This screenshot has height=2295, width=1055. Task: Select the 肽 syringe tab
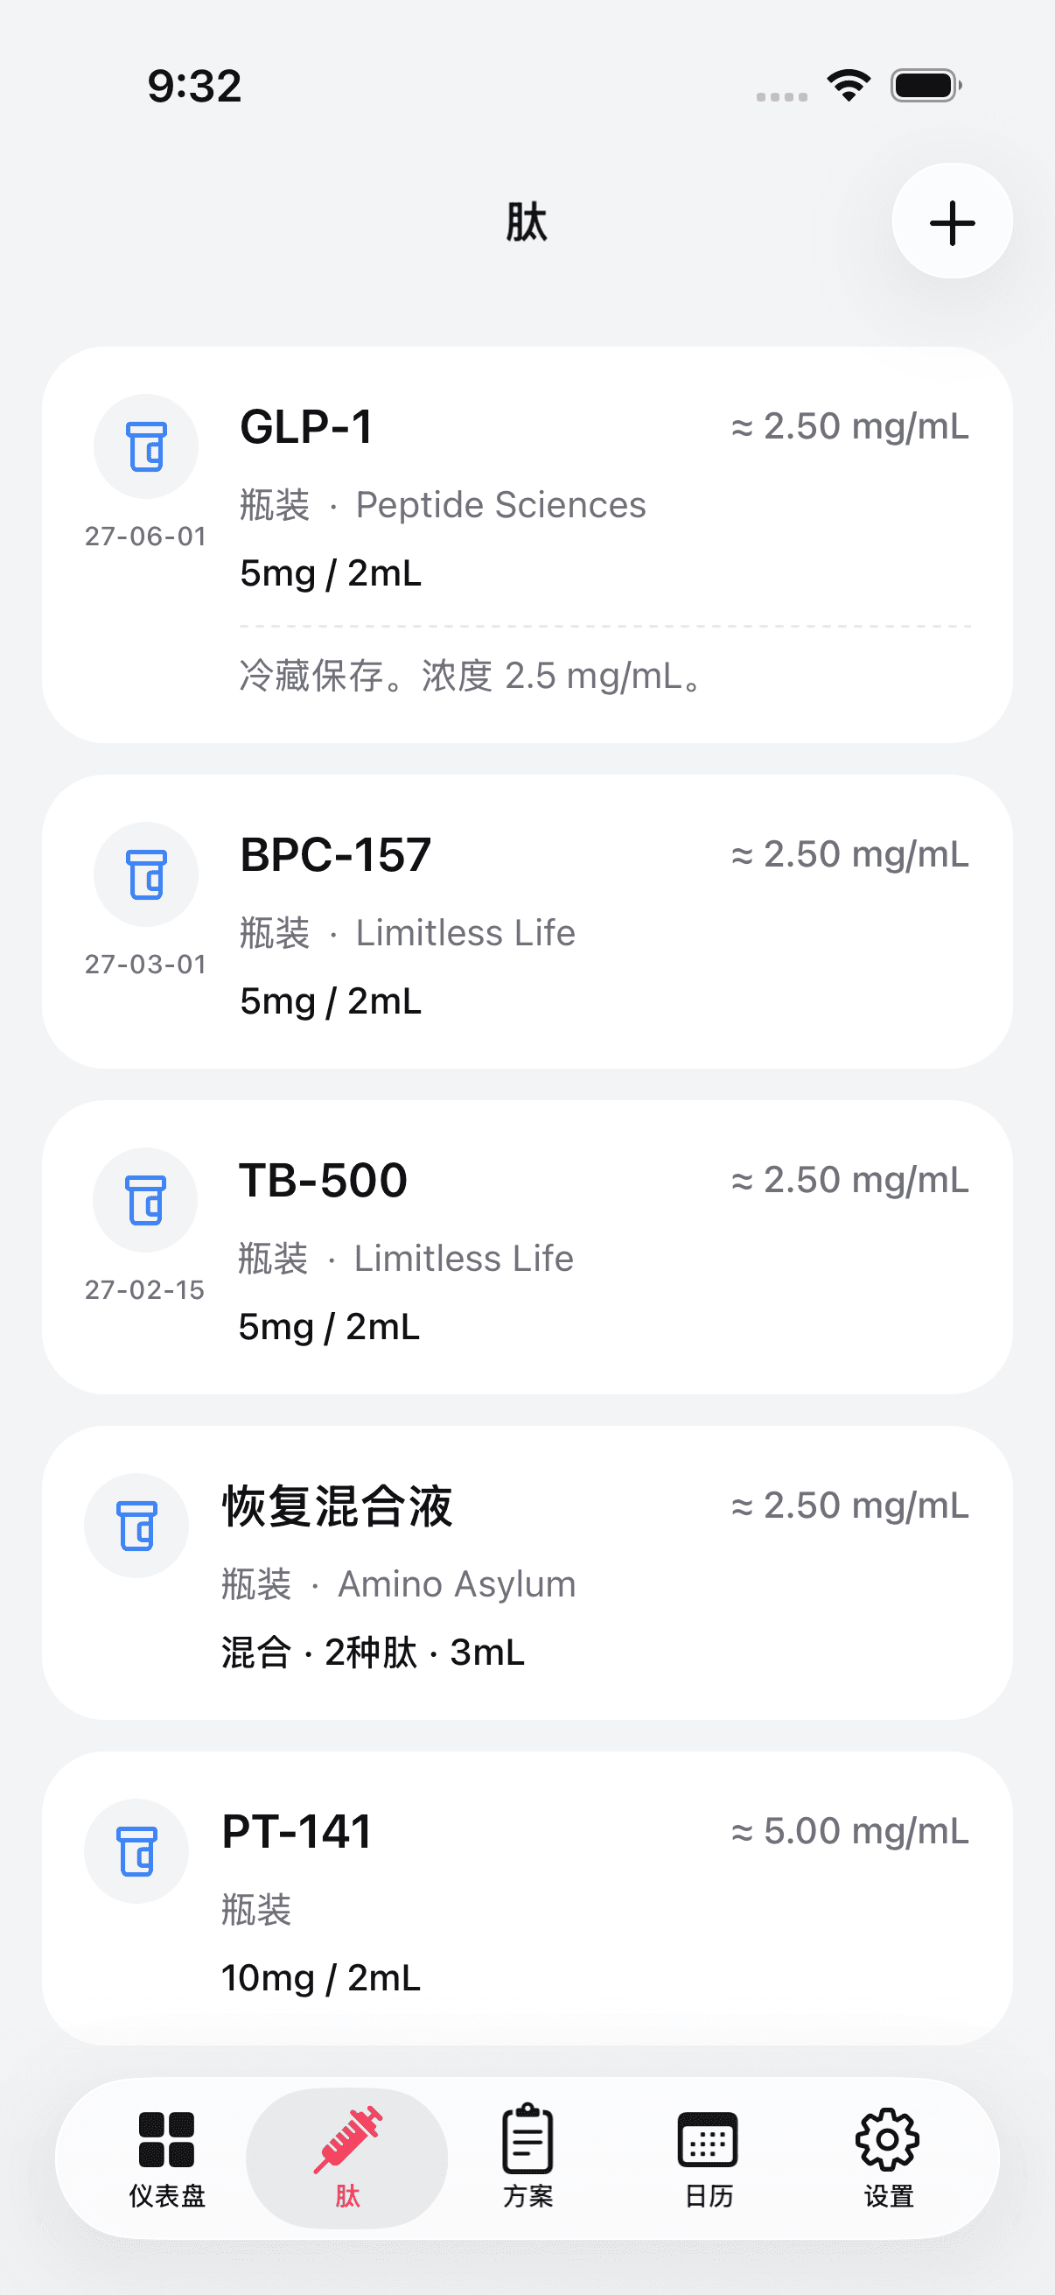tap(347, 2158)
